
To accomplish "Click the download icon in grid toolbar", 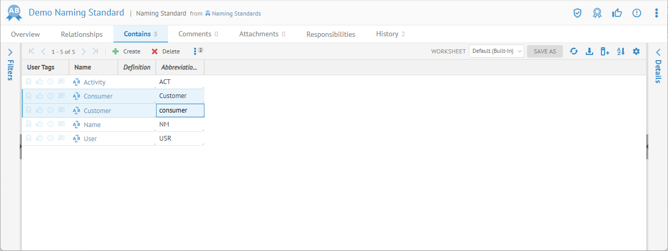I will (x=589, y=51).
